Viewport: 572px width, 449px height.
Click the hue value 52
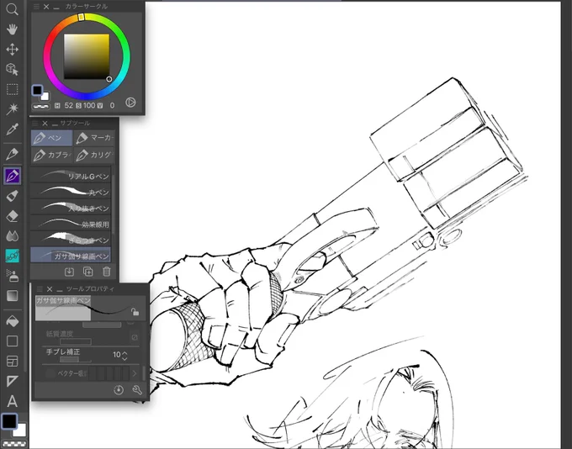pyautogui.click(x=69, y=105)
